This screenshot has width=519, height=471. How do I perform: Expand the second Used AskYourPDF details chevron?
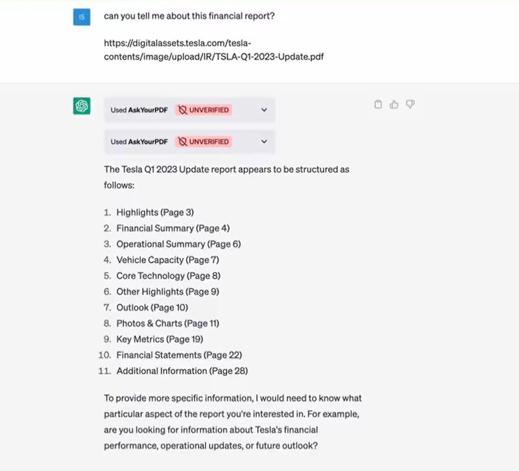click(263, 142)
